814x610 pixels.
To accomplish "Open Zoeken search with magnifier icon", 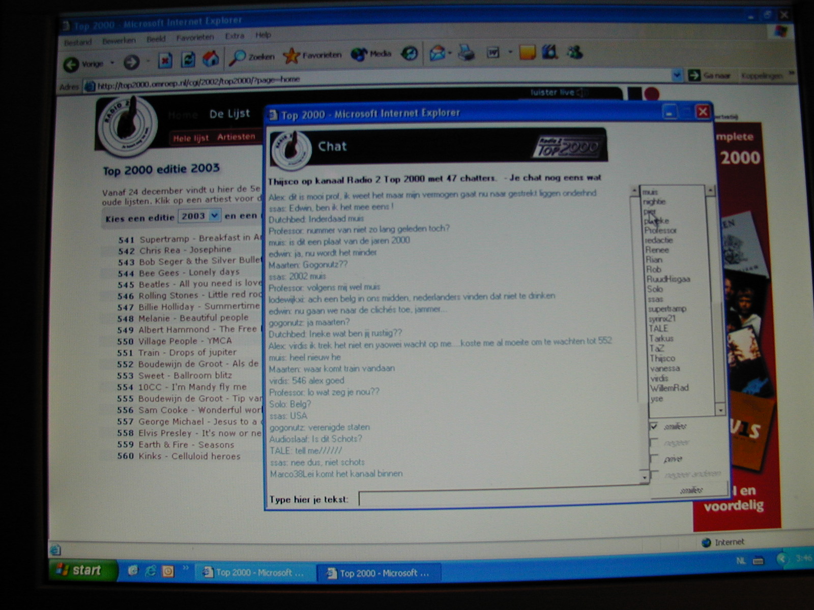I will [x=238, y=57].
